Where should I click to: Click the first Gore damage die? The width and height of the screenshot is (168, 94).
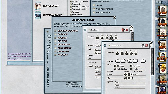click(125, 78)
